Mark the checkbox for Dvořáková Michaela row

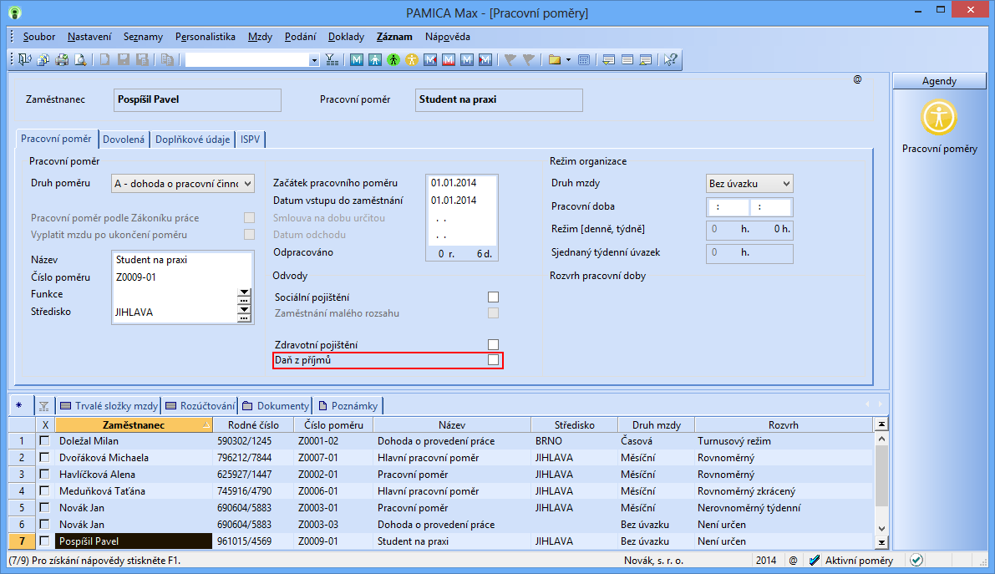click(44, 457)
